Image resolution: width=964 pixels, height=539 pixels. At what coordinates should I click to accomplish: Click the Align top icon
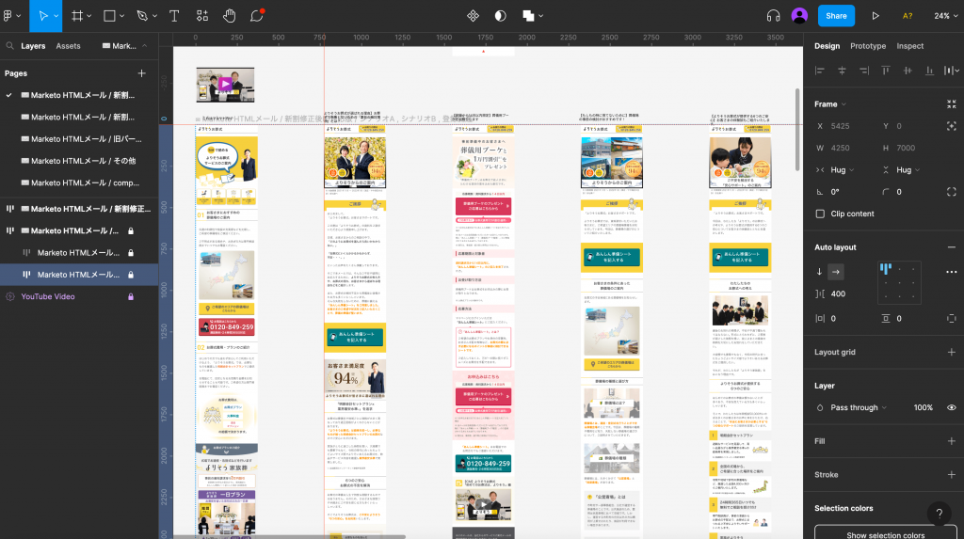click(x=886, y=71)
